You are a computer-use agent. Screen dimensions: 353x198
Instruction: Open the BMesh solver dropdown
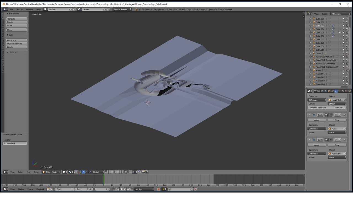[x=337, y=104]
